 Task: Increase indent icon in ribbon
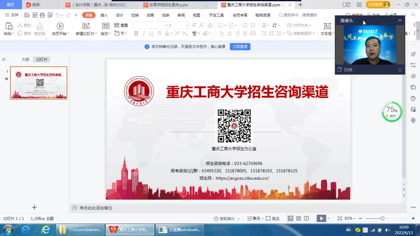[253, 25]
